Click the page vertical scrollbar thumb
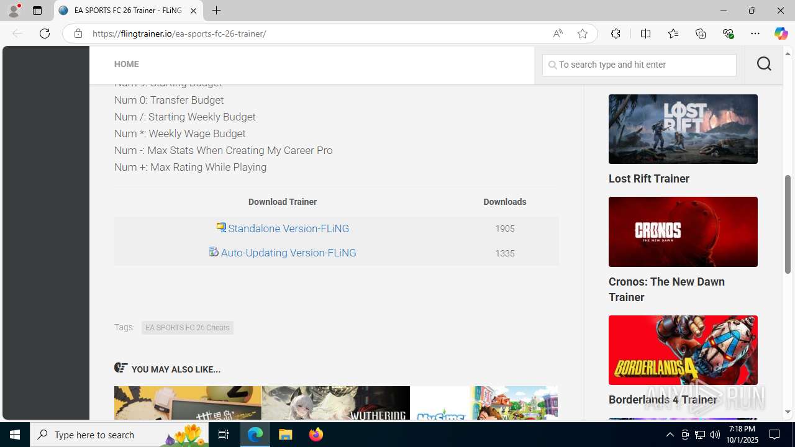Image resolution: width=795 pixels, height=447 pixels. [x=788, y=223]
